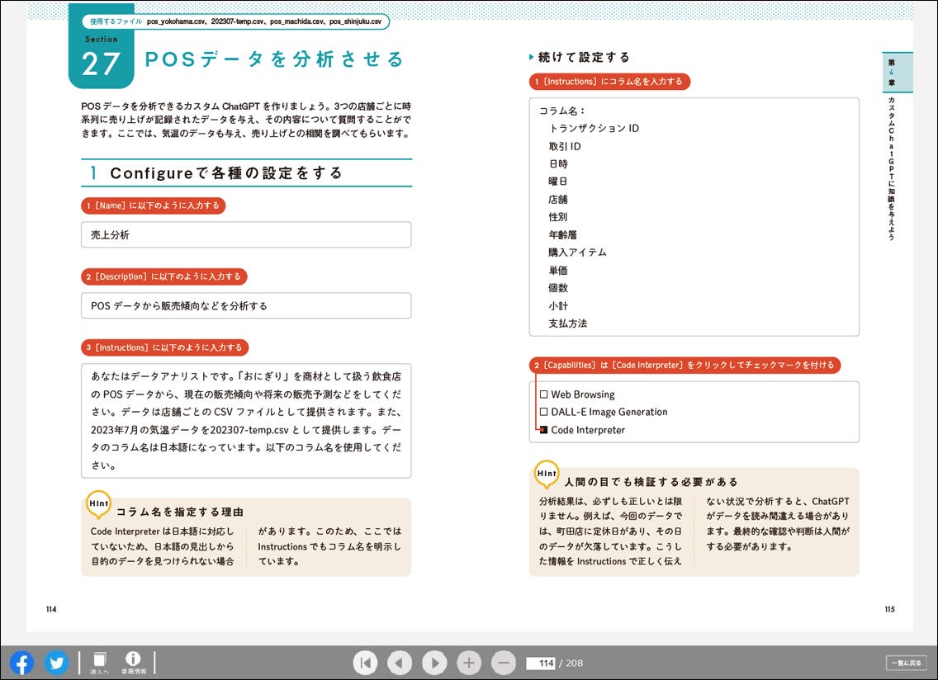Check the DALL-E Image Generation checkbox
Screen dimensions: 938x680
coord(544,412)
